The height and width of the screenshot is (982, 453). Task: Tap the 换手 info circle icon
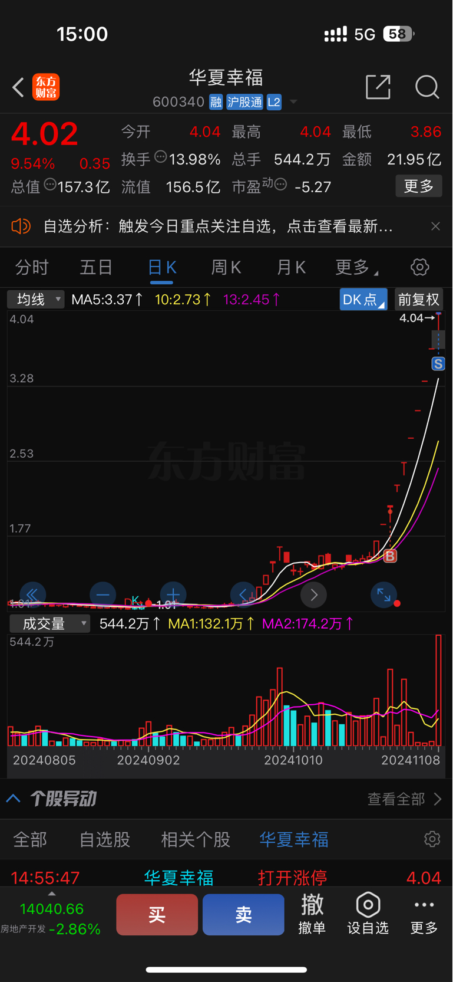161,157
